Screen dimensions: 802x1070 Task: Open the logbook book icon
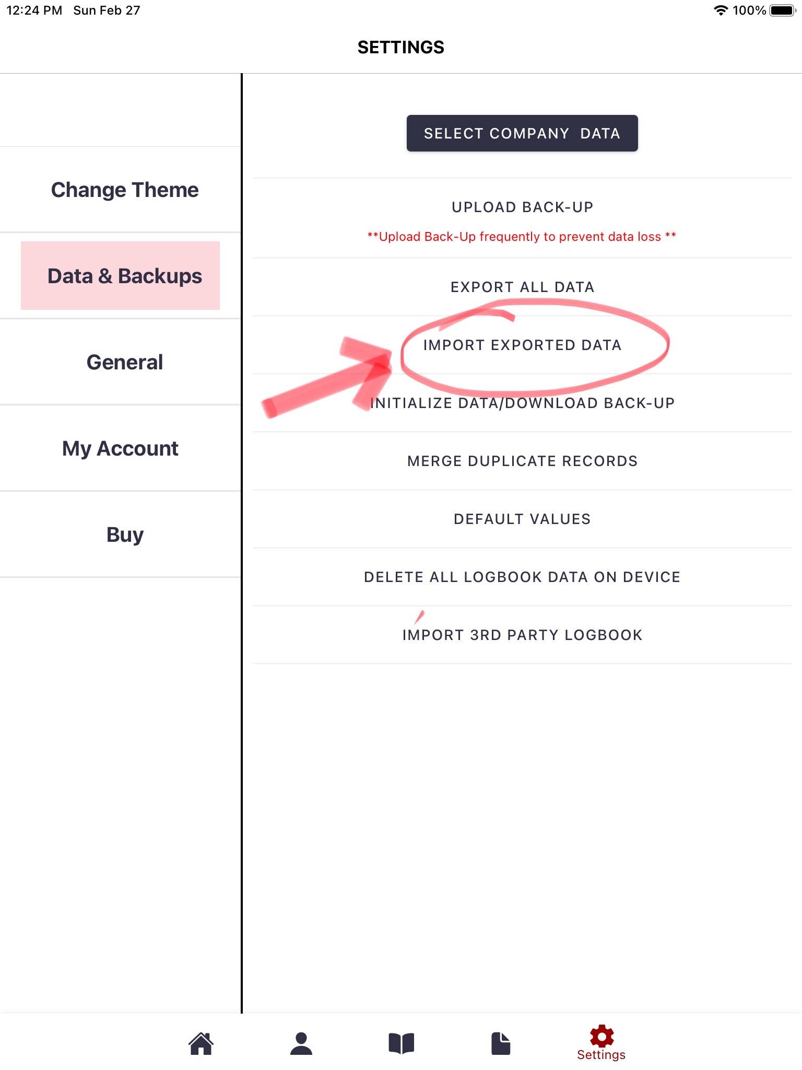(x=401, y=1043)
